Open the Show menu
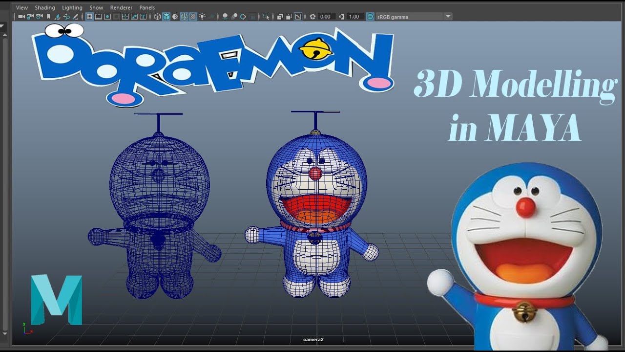The image size is (625, 352). pyautogui.click(x=96, y=8)
